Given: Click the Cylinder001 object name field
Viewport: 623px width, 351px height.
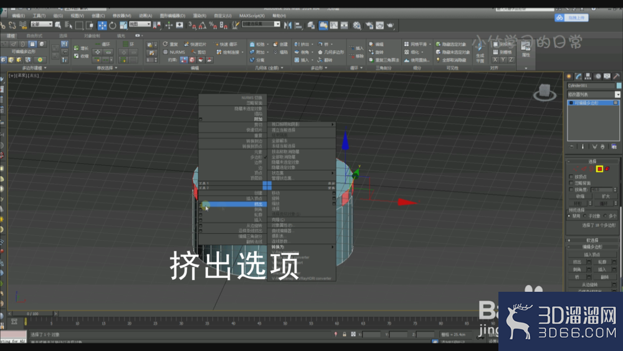Looking at the screenshot, I should (x=591, y=85).
